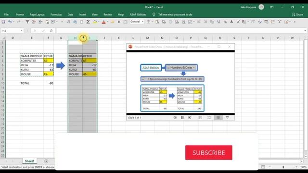Switch to the Home tab

point(20,14)
